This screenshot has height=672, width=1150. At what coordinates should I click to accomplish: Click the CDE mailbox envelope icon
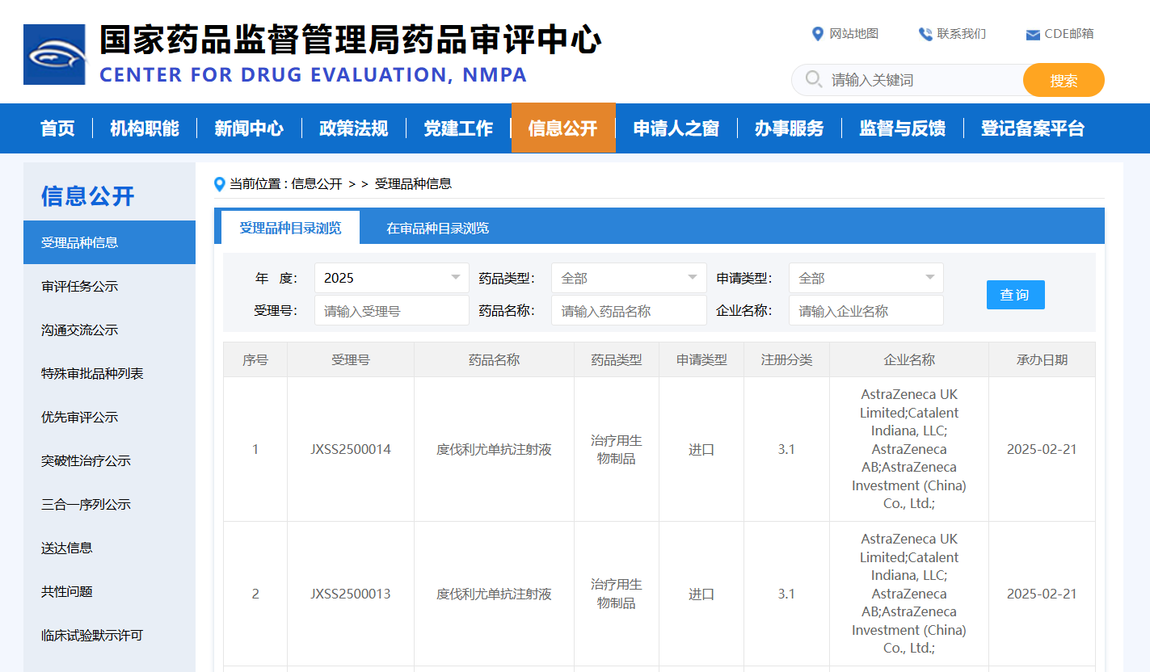coord(1032,35)
